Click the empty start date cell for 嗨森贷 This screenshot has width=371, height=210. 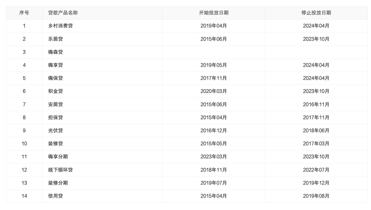(214, 52)
